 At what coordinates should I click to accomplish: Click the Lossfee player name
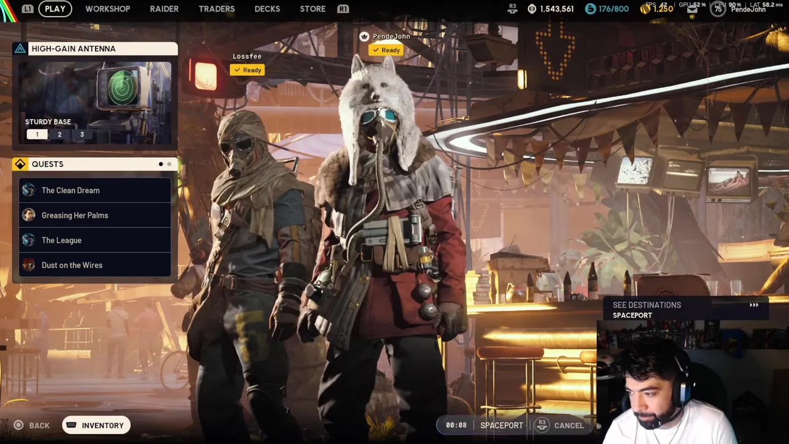tap(247, 56)
